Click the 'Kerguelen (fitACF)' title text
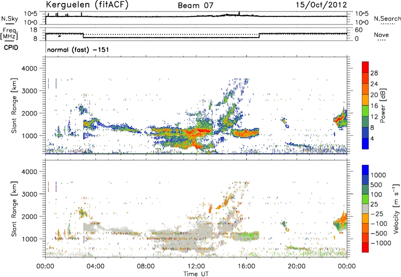This screenshot has width=401, height=277. 87,5
